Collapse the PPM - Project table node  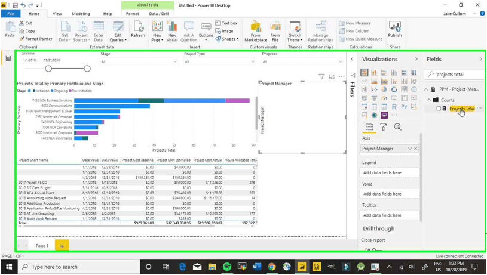[426, 89]
